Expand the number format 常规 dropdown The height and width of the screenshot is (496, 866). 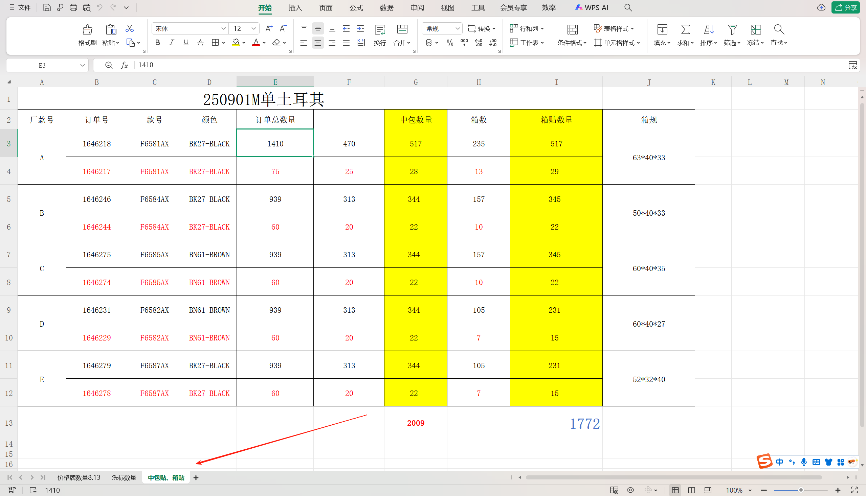(x=458, y=29)
